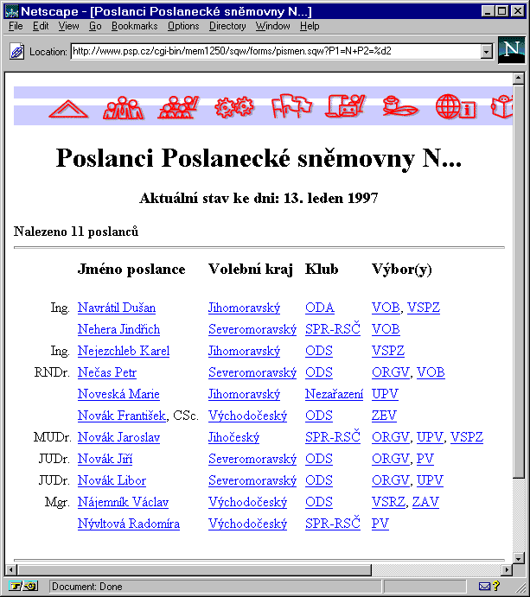
Task: Open the Novák Jiří link
Action: (105, 459)
